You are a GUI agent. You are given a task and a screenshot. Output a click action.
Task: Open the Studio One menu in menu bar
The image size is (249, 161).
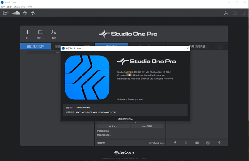click(19, 7)
